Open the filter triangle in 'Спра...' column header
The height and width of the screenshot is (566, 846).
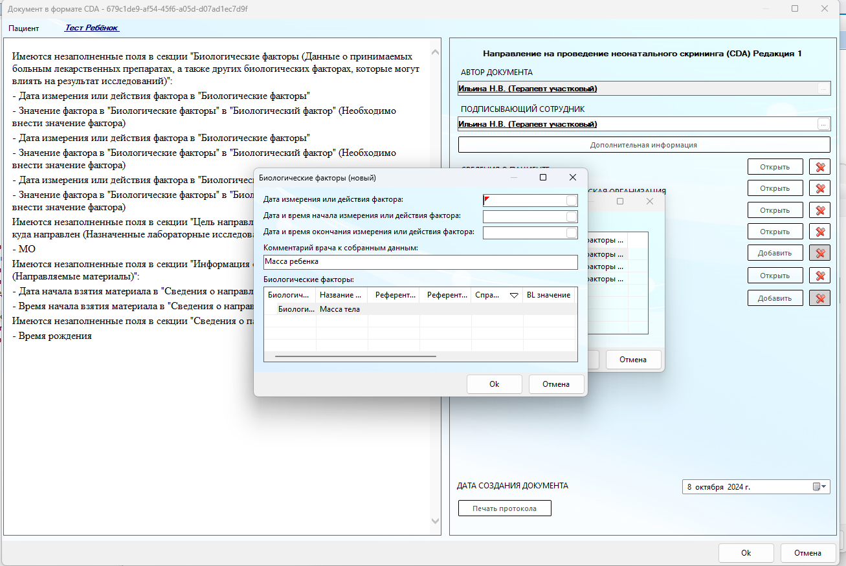(x=515, y=296)
